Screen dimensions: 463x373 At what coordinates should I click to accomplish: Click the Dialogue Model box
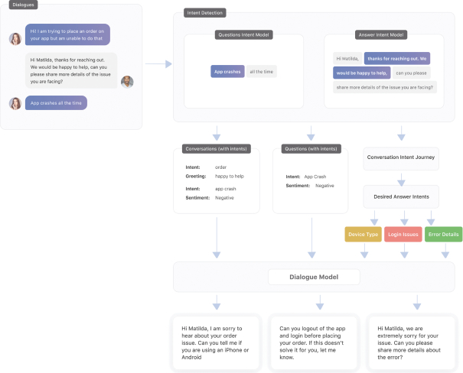click(x=314, y=277)
